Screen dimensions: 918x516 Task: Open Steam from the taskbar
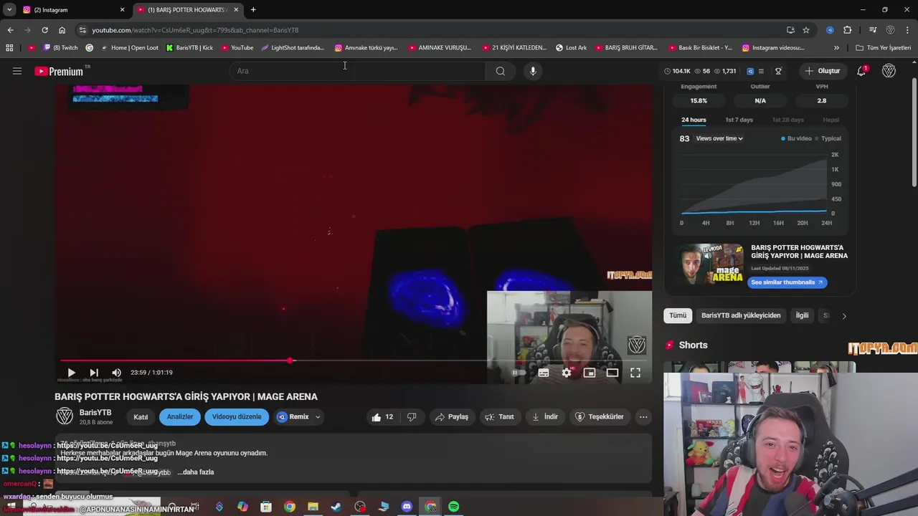tap(336, 507)
